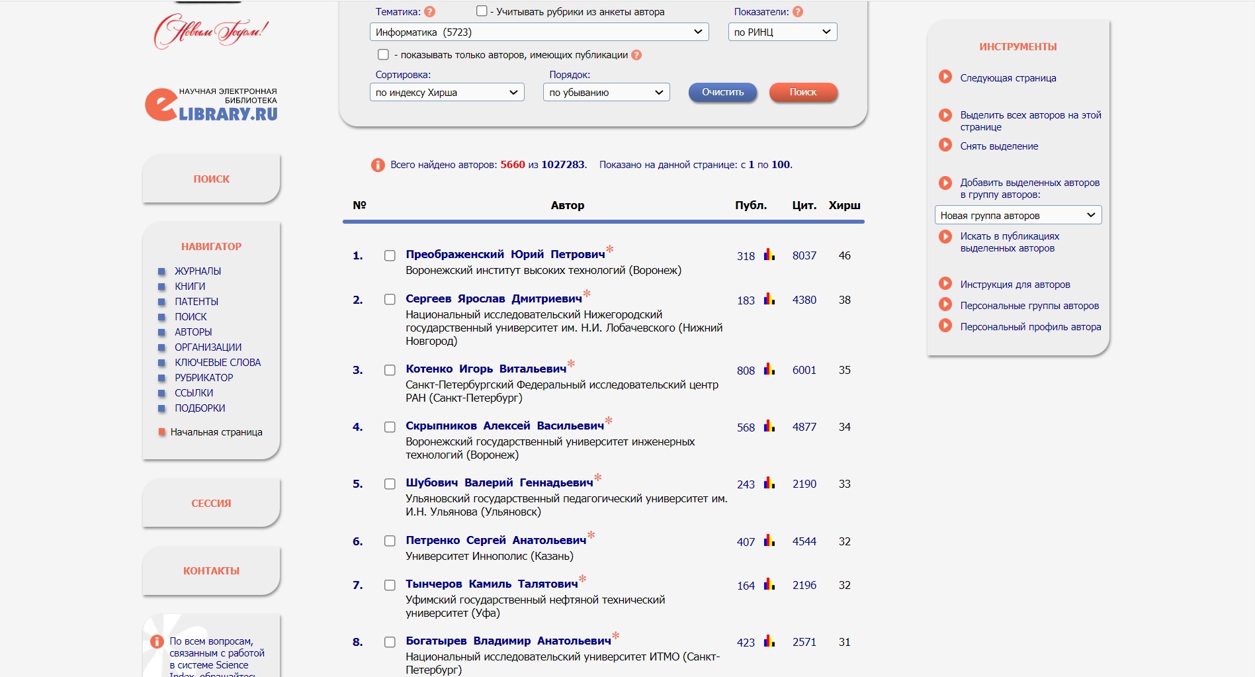Open the КОНТАКТЫ side panel
This screenshot has height=677, width=1255.
pyautogui.click(x=211, y=570)
